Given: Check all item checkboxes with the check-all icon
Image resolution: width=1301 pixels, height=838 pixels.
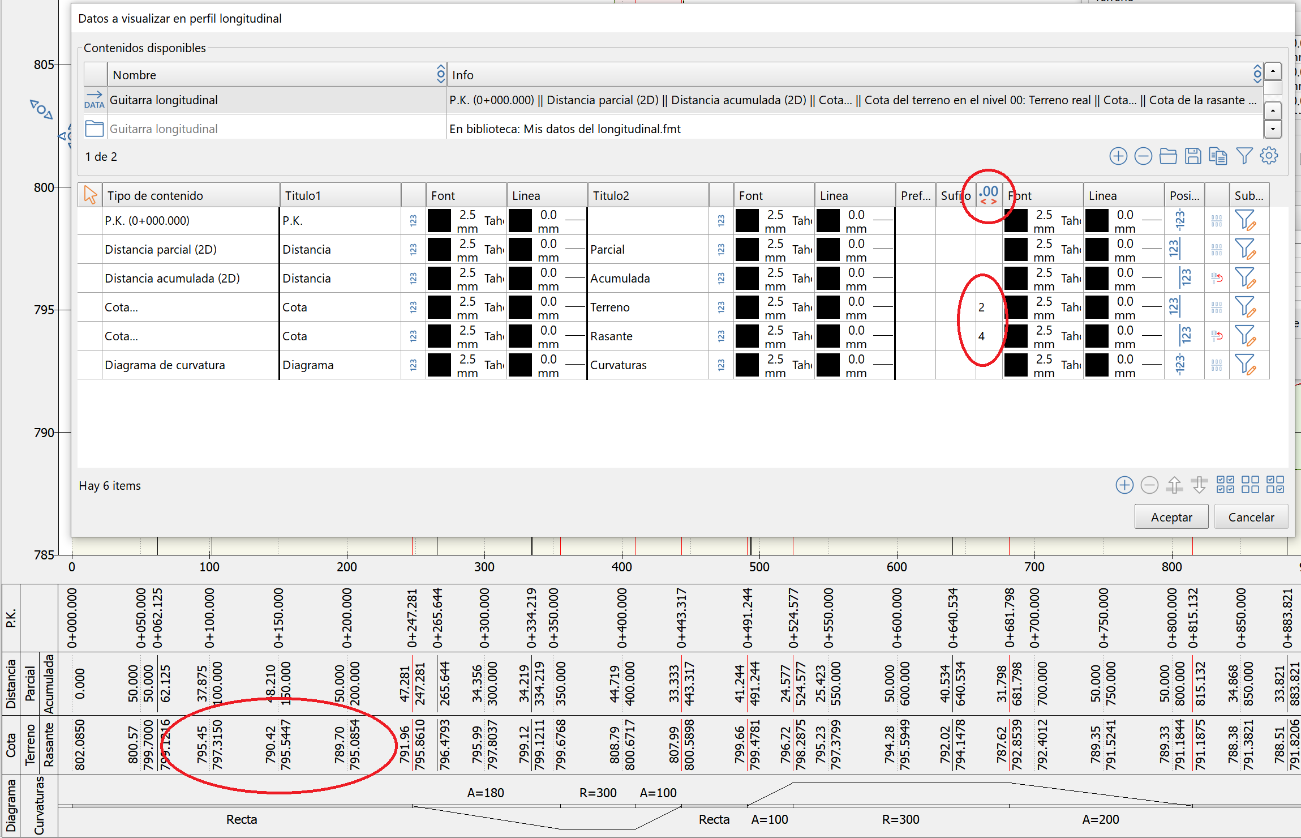Looking at the screenshot, I should (x=1226, y=485).
